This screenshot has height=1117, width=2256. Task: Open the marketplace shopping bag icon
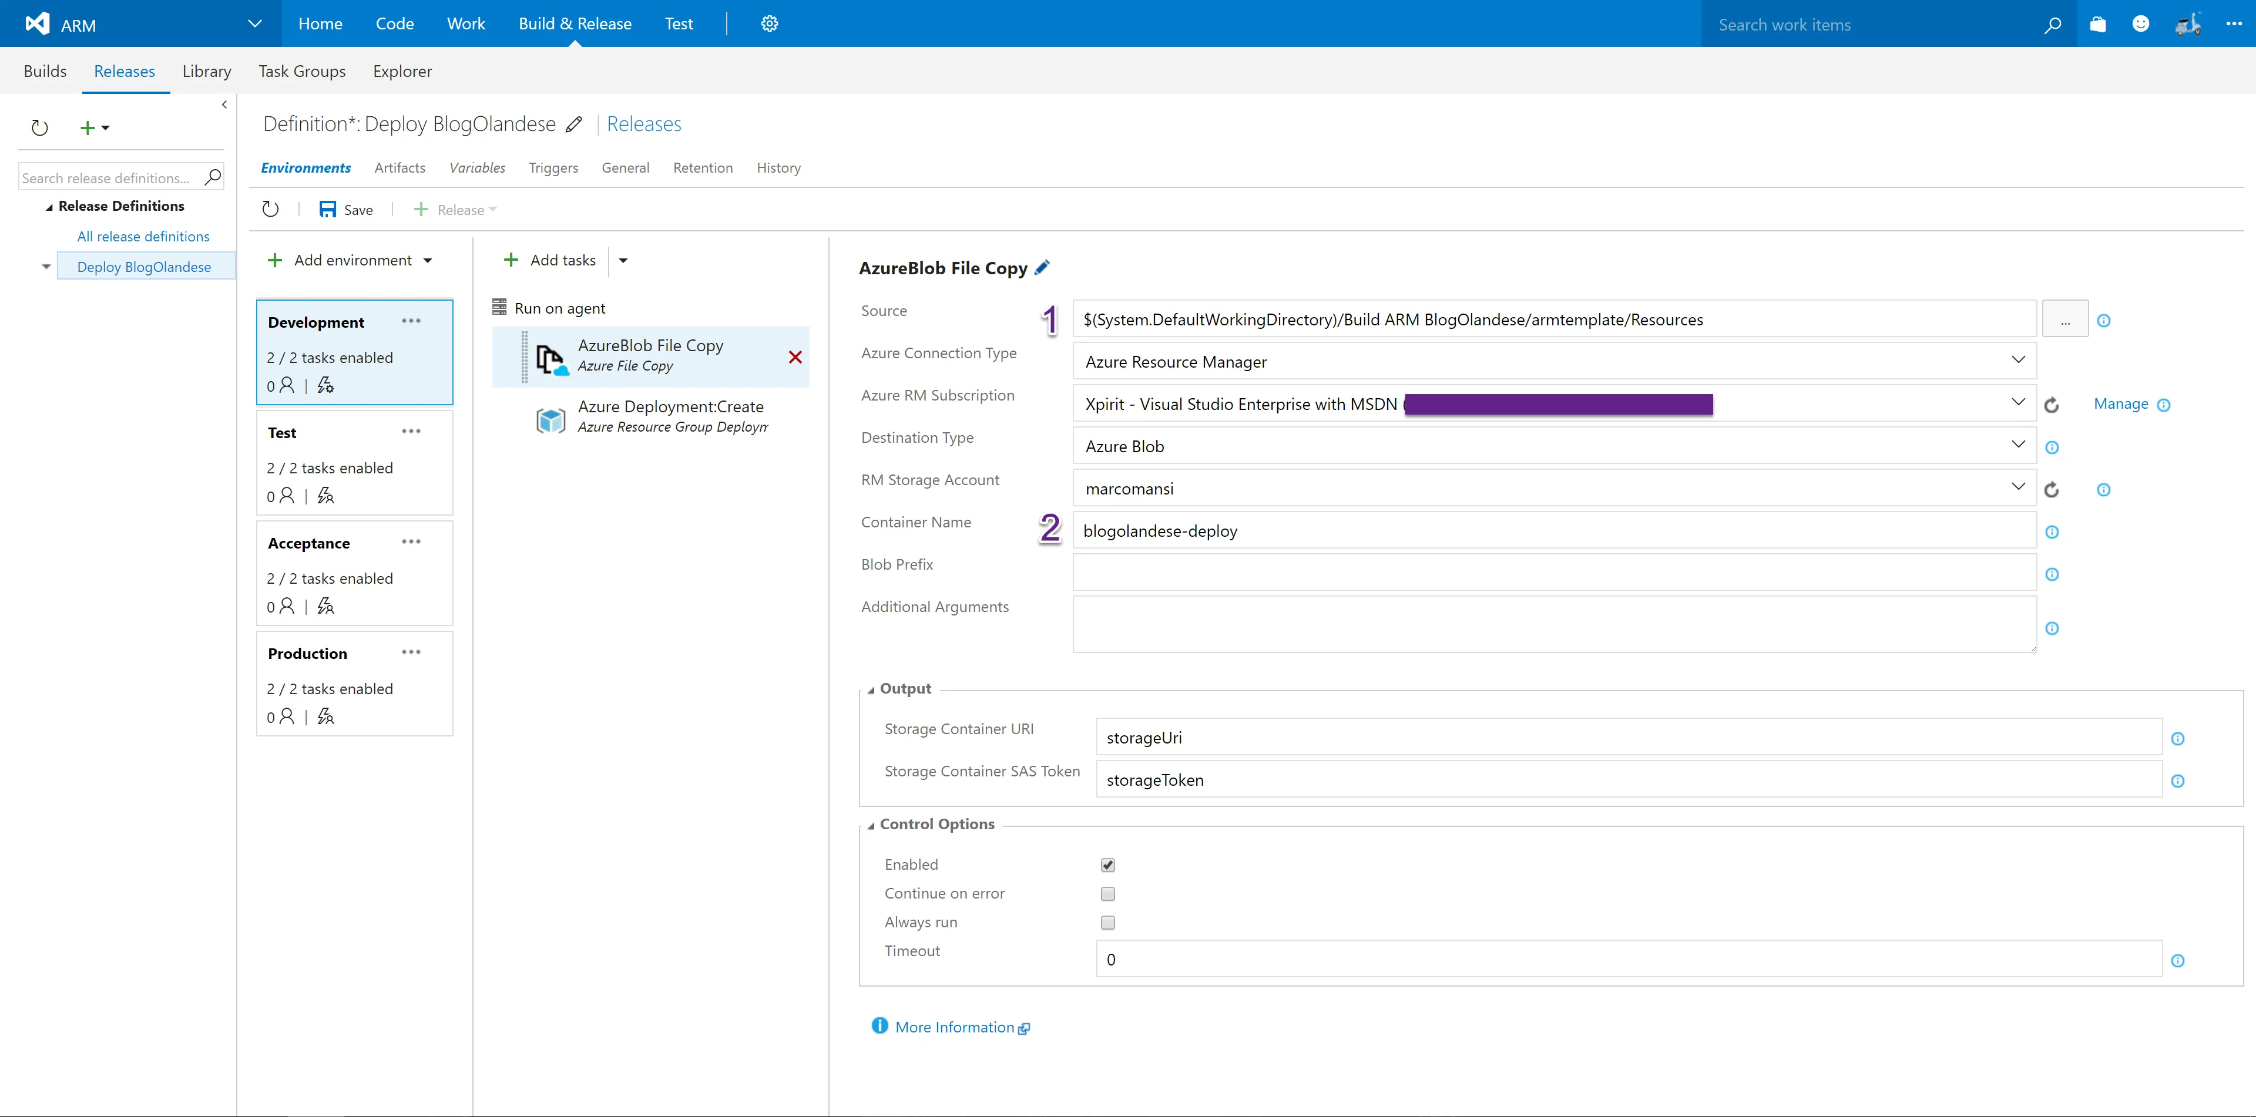2099,25
